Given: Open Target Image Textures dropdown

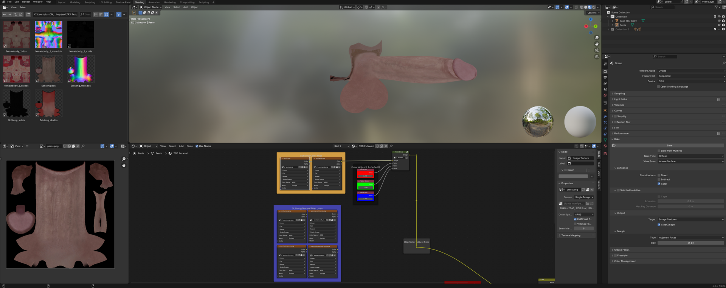Looking at the screenshot, I should pos(691,219).
